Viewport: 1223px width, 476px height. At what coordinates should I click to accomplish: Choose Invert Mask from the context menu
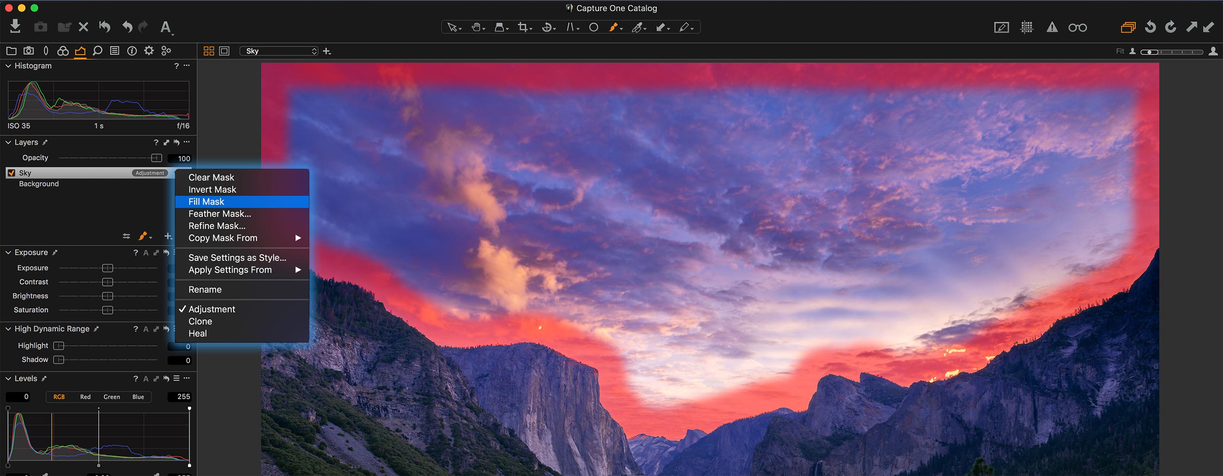click(x=212, y=189)
